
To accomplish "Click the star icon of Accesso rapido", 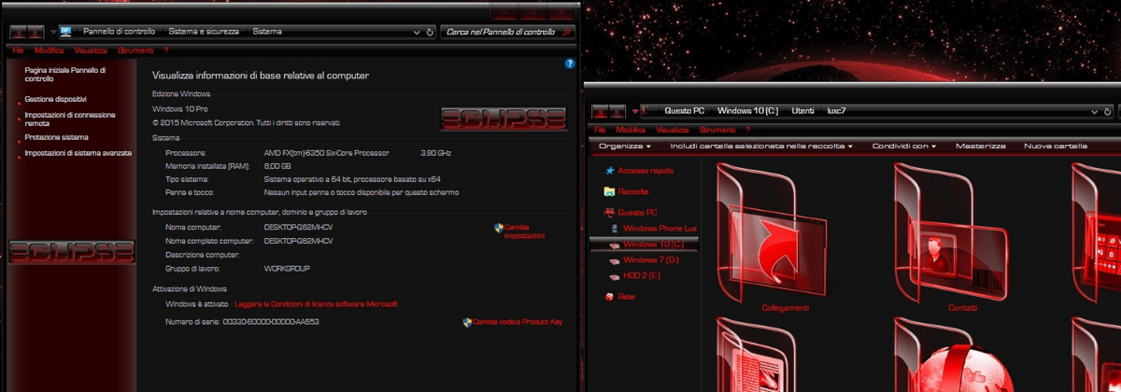I will [x=610, y=171].
